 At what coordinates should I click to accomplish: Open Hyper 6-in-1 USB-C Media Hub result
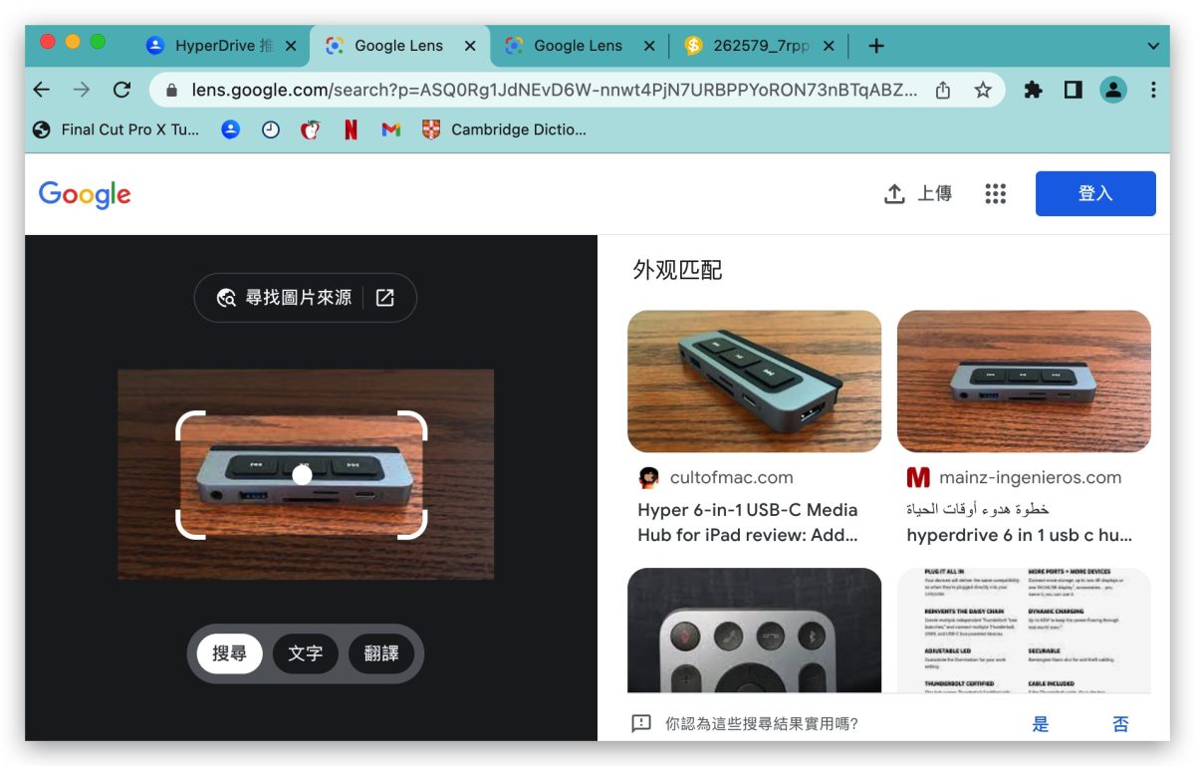click(x=748, y=523)
